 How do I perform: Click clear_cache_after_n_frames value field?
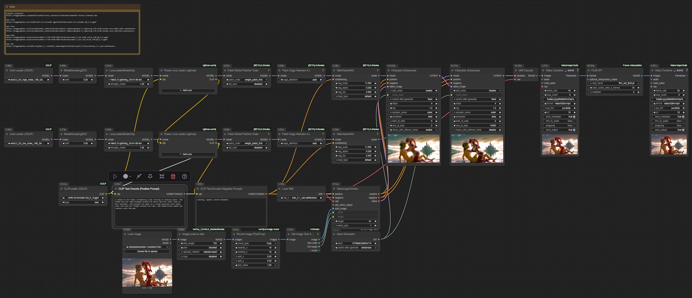[614, 88]
